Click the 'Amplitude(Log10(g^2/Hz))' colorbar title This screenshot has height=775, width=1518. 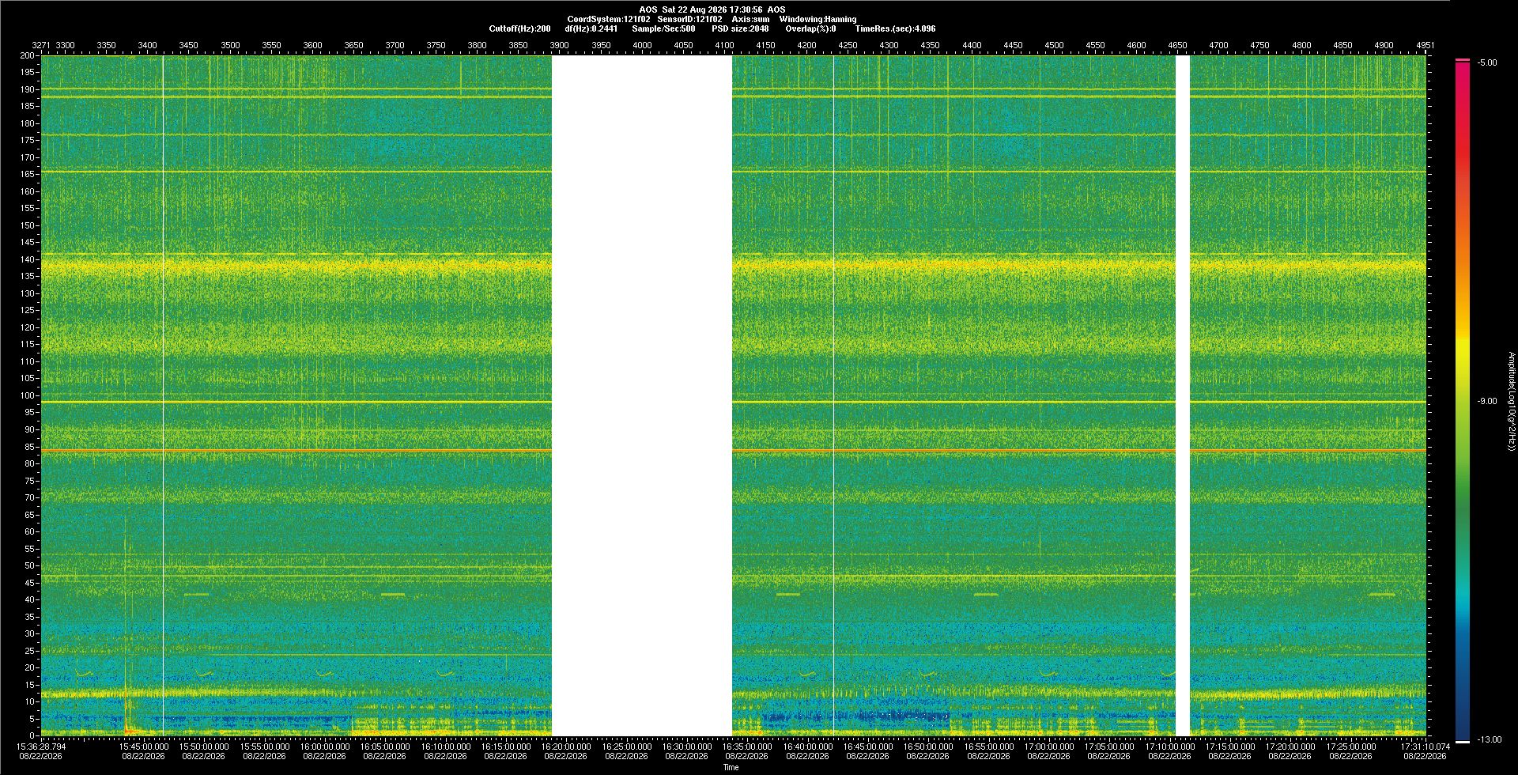tap(1510, 401)
